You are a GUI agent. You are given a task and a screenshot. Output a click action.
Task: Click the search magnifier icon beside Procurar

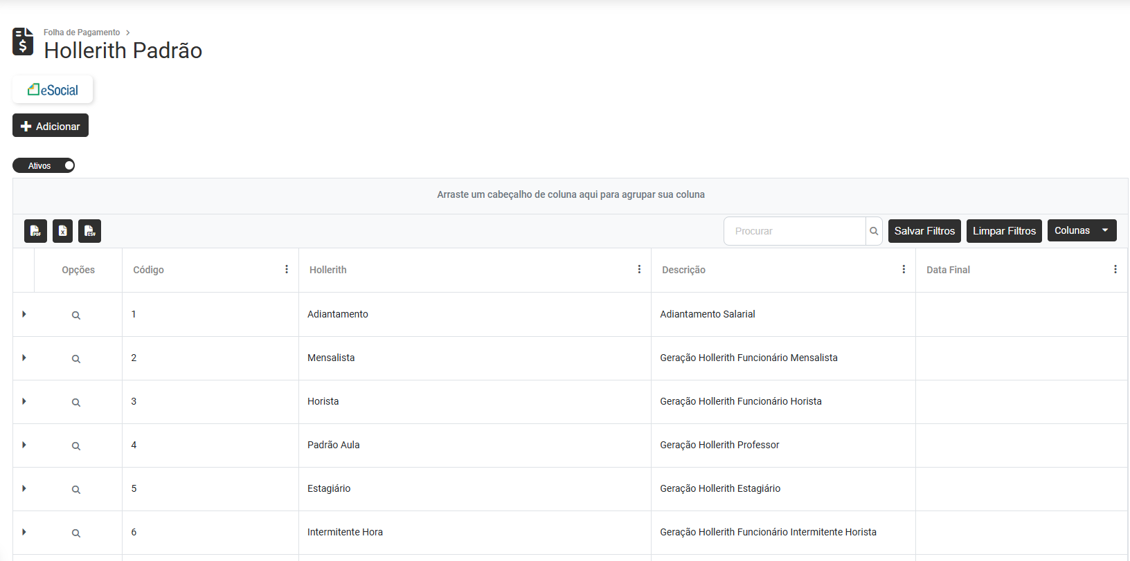874,231
